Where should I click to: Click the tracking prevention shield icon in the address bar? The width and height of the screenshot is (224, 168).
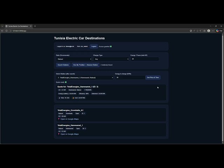[x=191, y=31]
